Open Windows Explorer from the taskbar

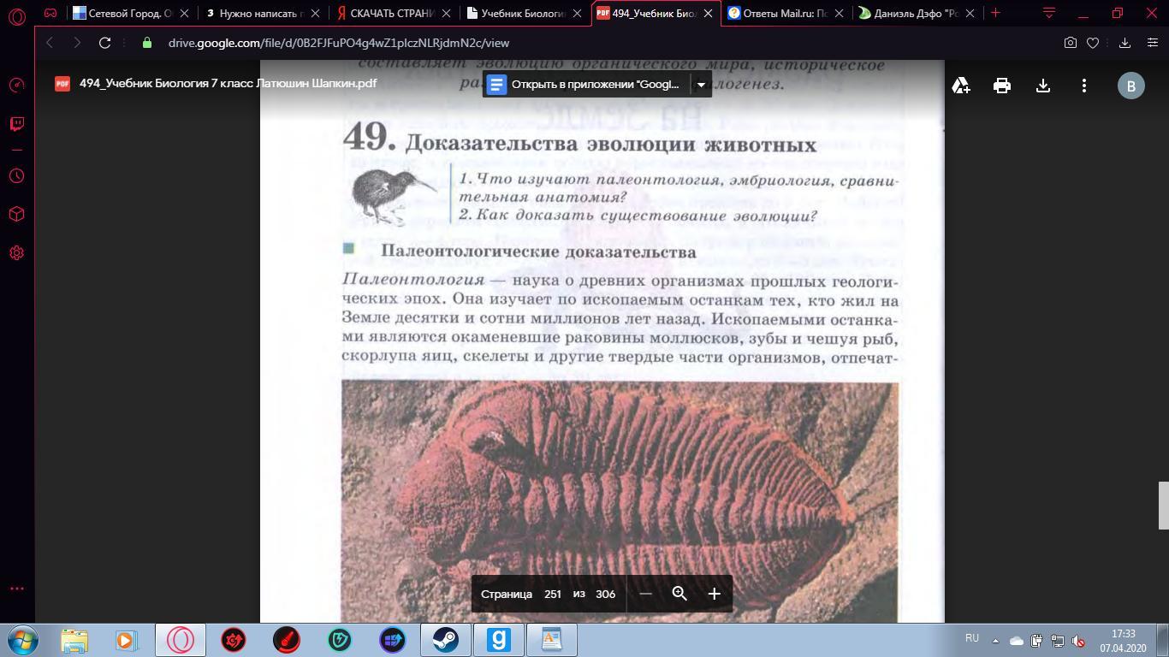[74, 640]
